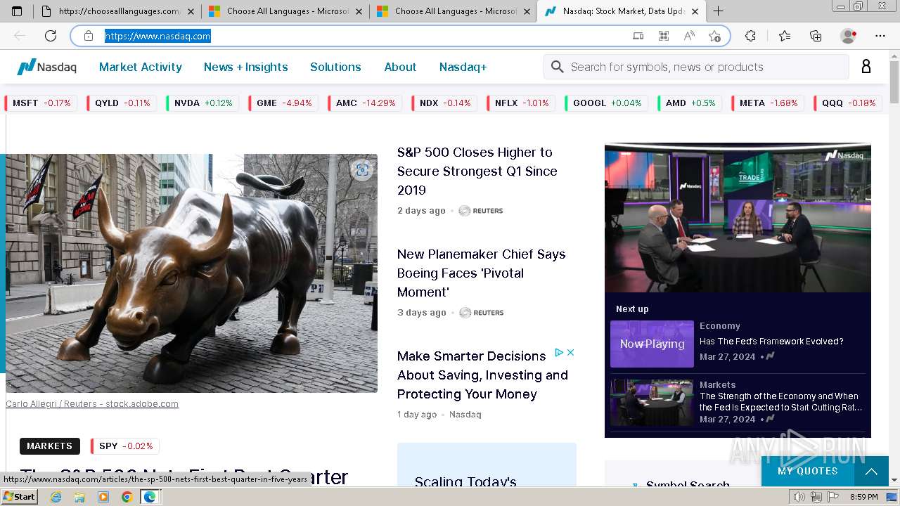Click the GOOGL ticker chip
Image resolution: width=900 pixels, height=506 pixels.
(607, 103)
